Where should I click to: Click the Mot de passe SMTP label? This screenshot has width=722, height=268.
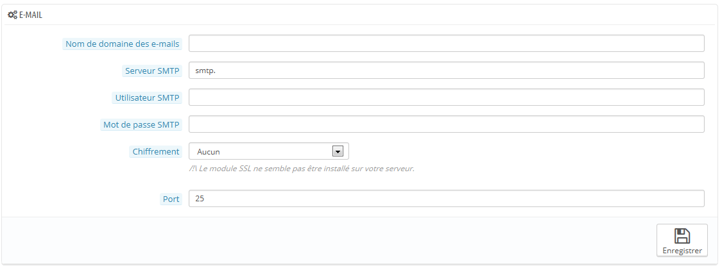coord(141,124)
